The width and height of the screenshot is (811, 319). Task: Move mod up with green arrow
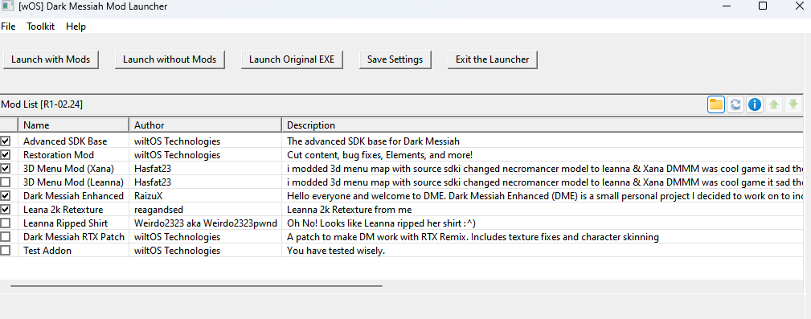click(774, 104)
